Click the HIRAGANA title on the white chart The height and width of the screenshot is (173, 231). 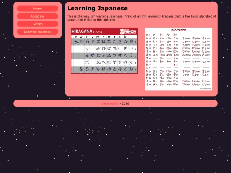[178, 30]
